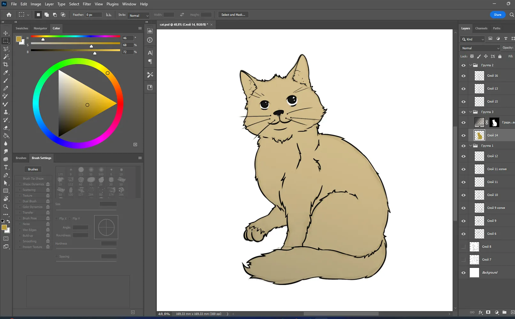Select the Path Selection arrow tool
This screenshot has height=319, width=515.
pos(6,183)
